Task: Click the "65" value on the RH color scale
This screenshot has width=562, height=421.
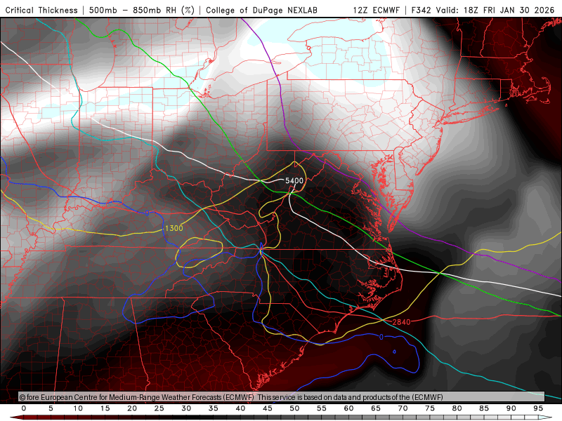Action: [376, 408]
